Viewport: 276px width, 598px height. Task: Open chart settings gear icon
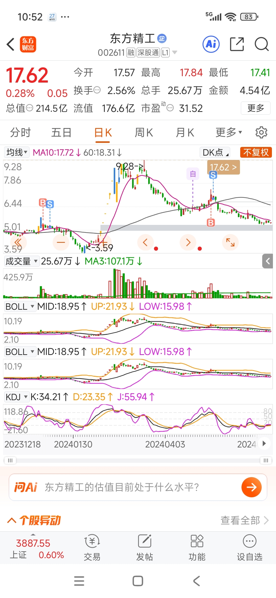click(261, 132)
